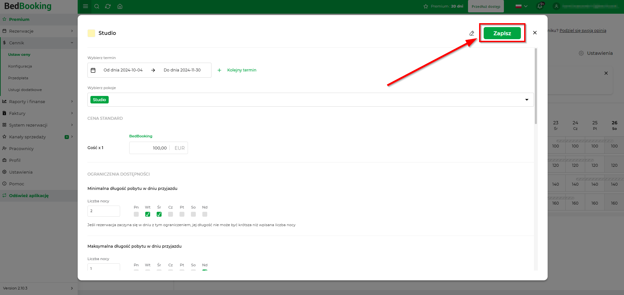
Task: Click the Studio tag in room selector
Action: (100, 100)
